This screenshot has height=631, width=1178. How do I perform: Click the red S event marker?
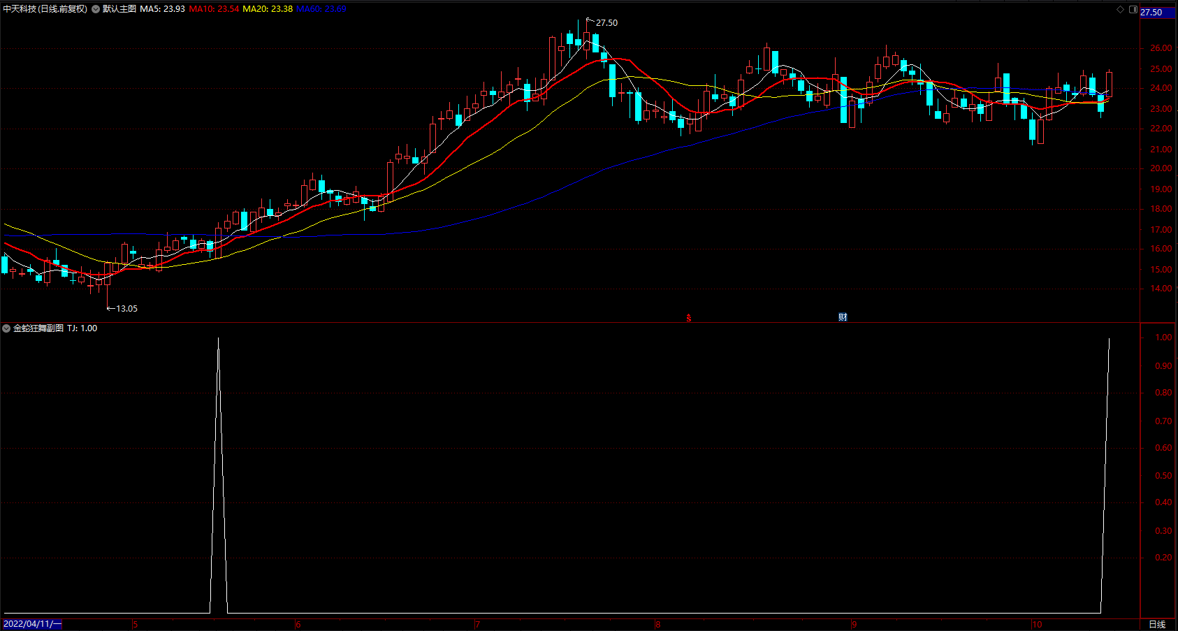689,318
